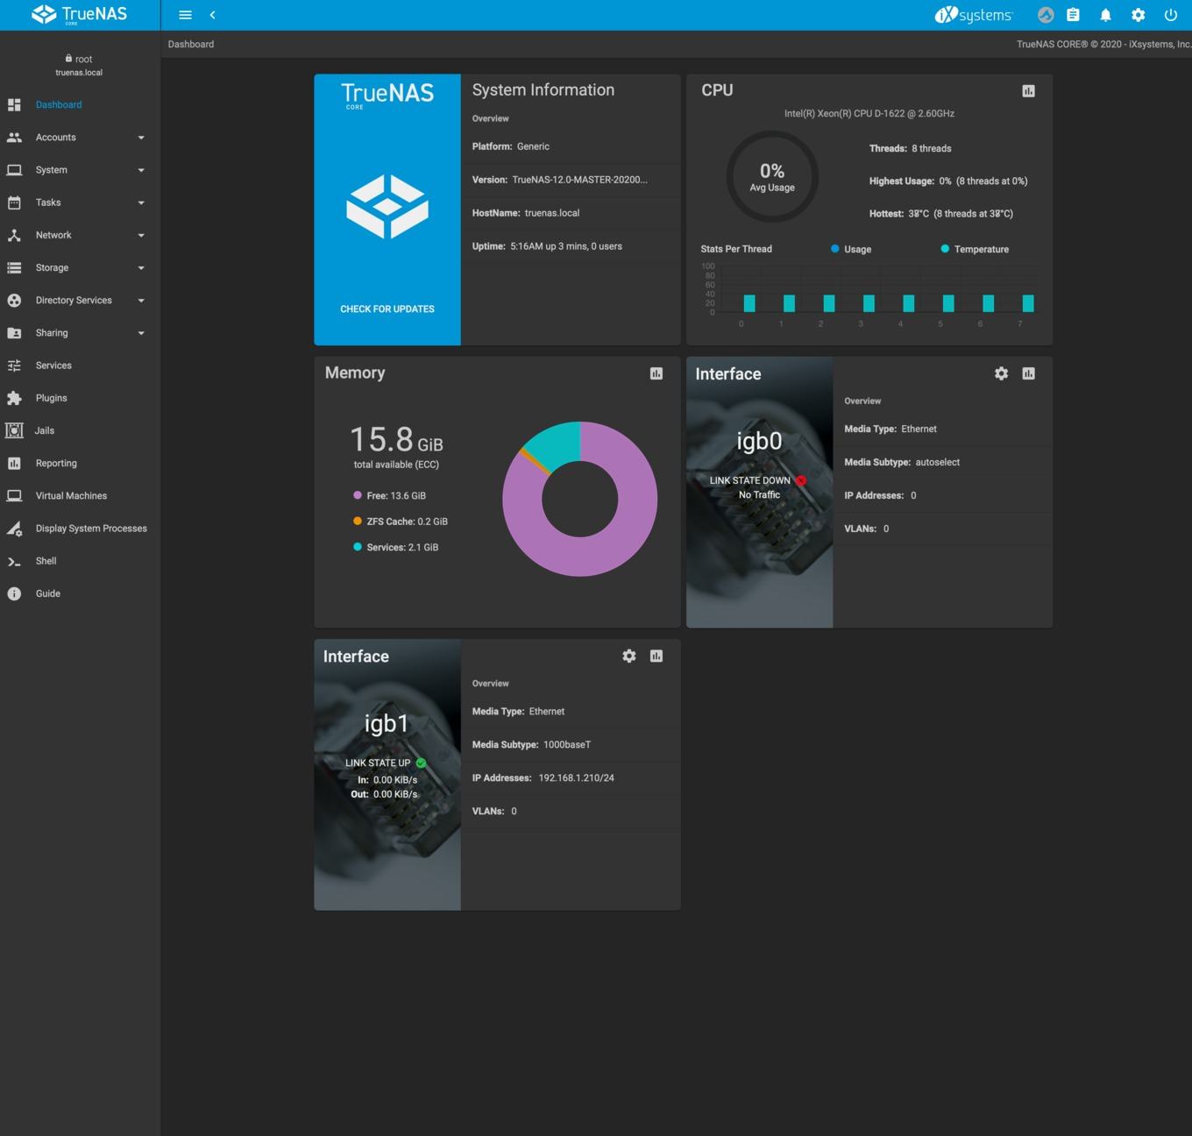1192x1136 pixels.
Task: Click the igb0 interface name
Action: click(759, 441)
